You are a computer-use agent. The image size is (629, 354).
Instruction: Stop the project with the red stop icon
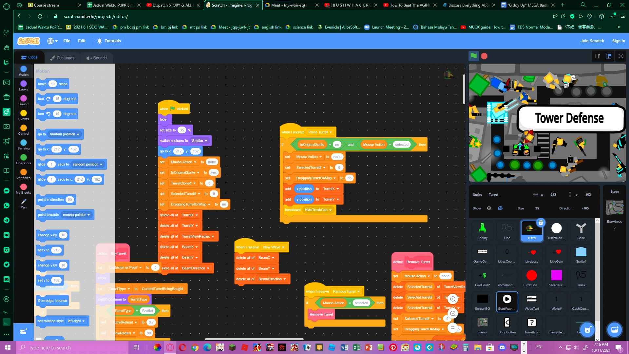pyautogui.click(x=484, y=56)
